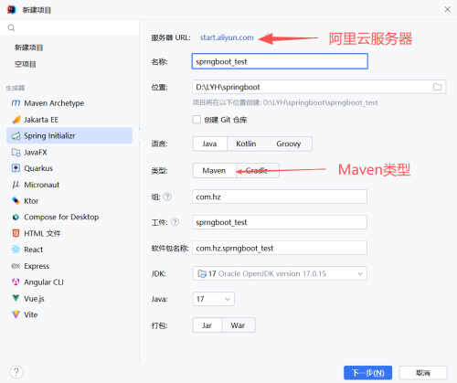Select the Ktor generator icon
The width and height of the screenshot is (457, 383).
[x=16, y=201]
